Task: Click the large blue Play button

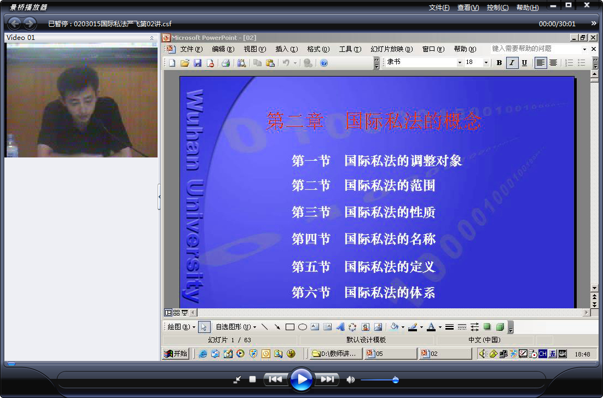Action: tap(301, 379)
